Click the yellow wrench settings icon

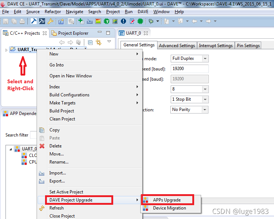click(x=50, y=21)
